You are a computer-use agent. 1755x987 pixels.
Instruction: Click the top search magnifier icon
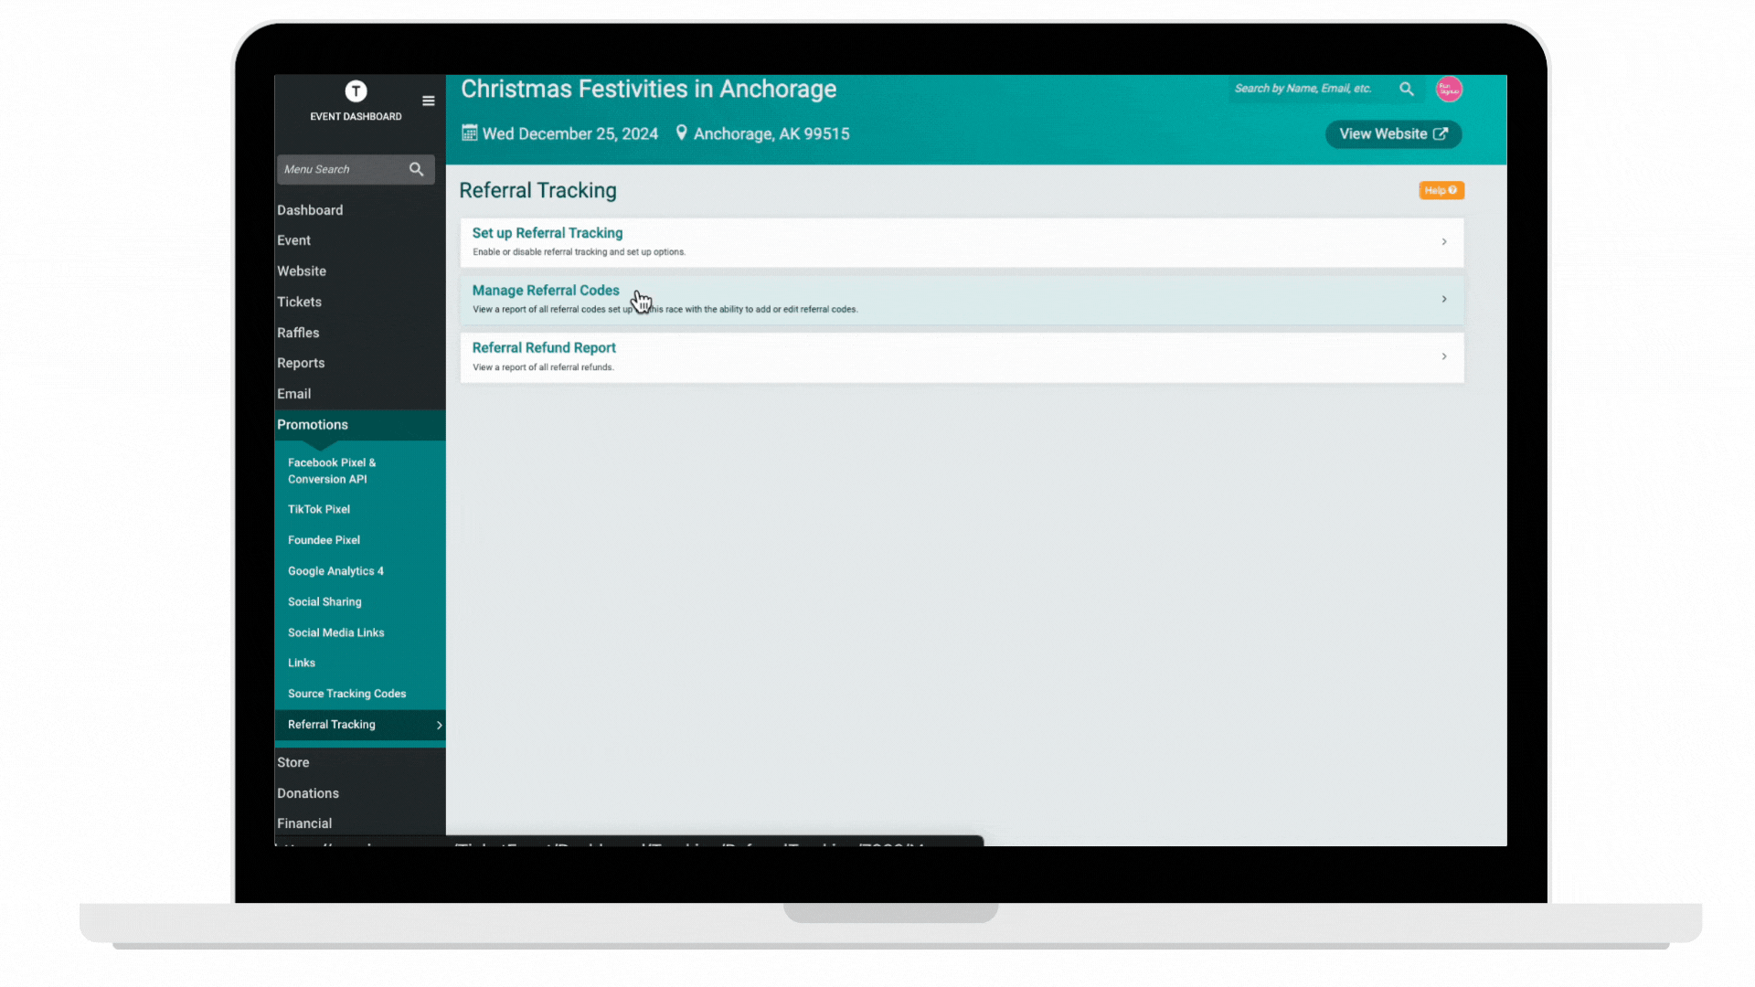tap(1407, 89)
